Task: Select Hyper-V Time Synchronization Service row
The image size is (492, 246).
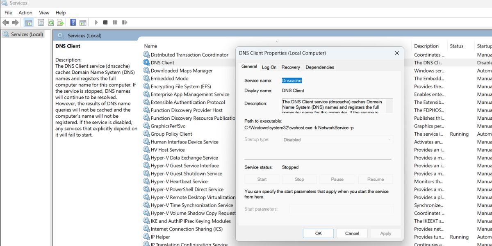Action: (192, 205)
